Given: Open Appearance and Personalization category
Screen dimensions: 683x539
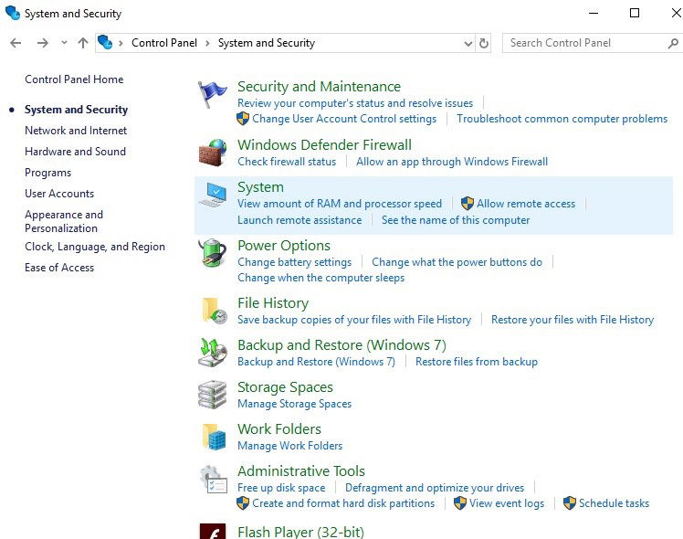Looking at the screenshot, I should [x=64, y=221].
